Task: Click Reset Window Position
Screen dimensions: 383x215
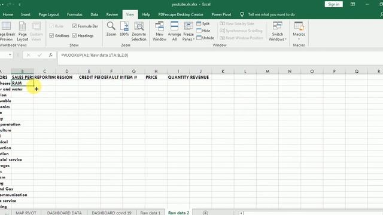Action: click(x=242, y=38)
